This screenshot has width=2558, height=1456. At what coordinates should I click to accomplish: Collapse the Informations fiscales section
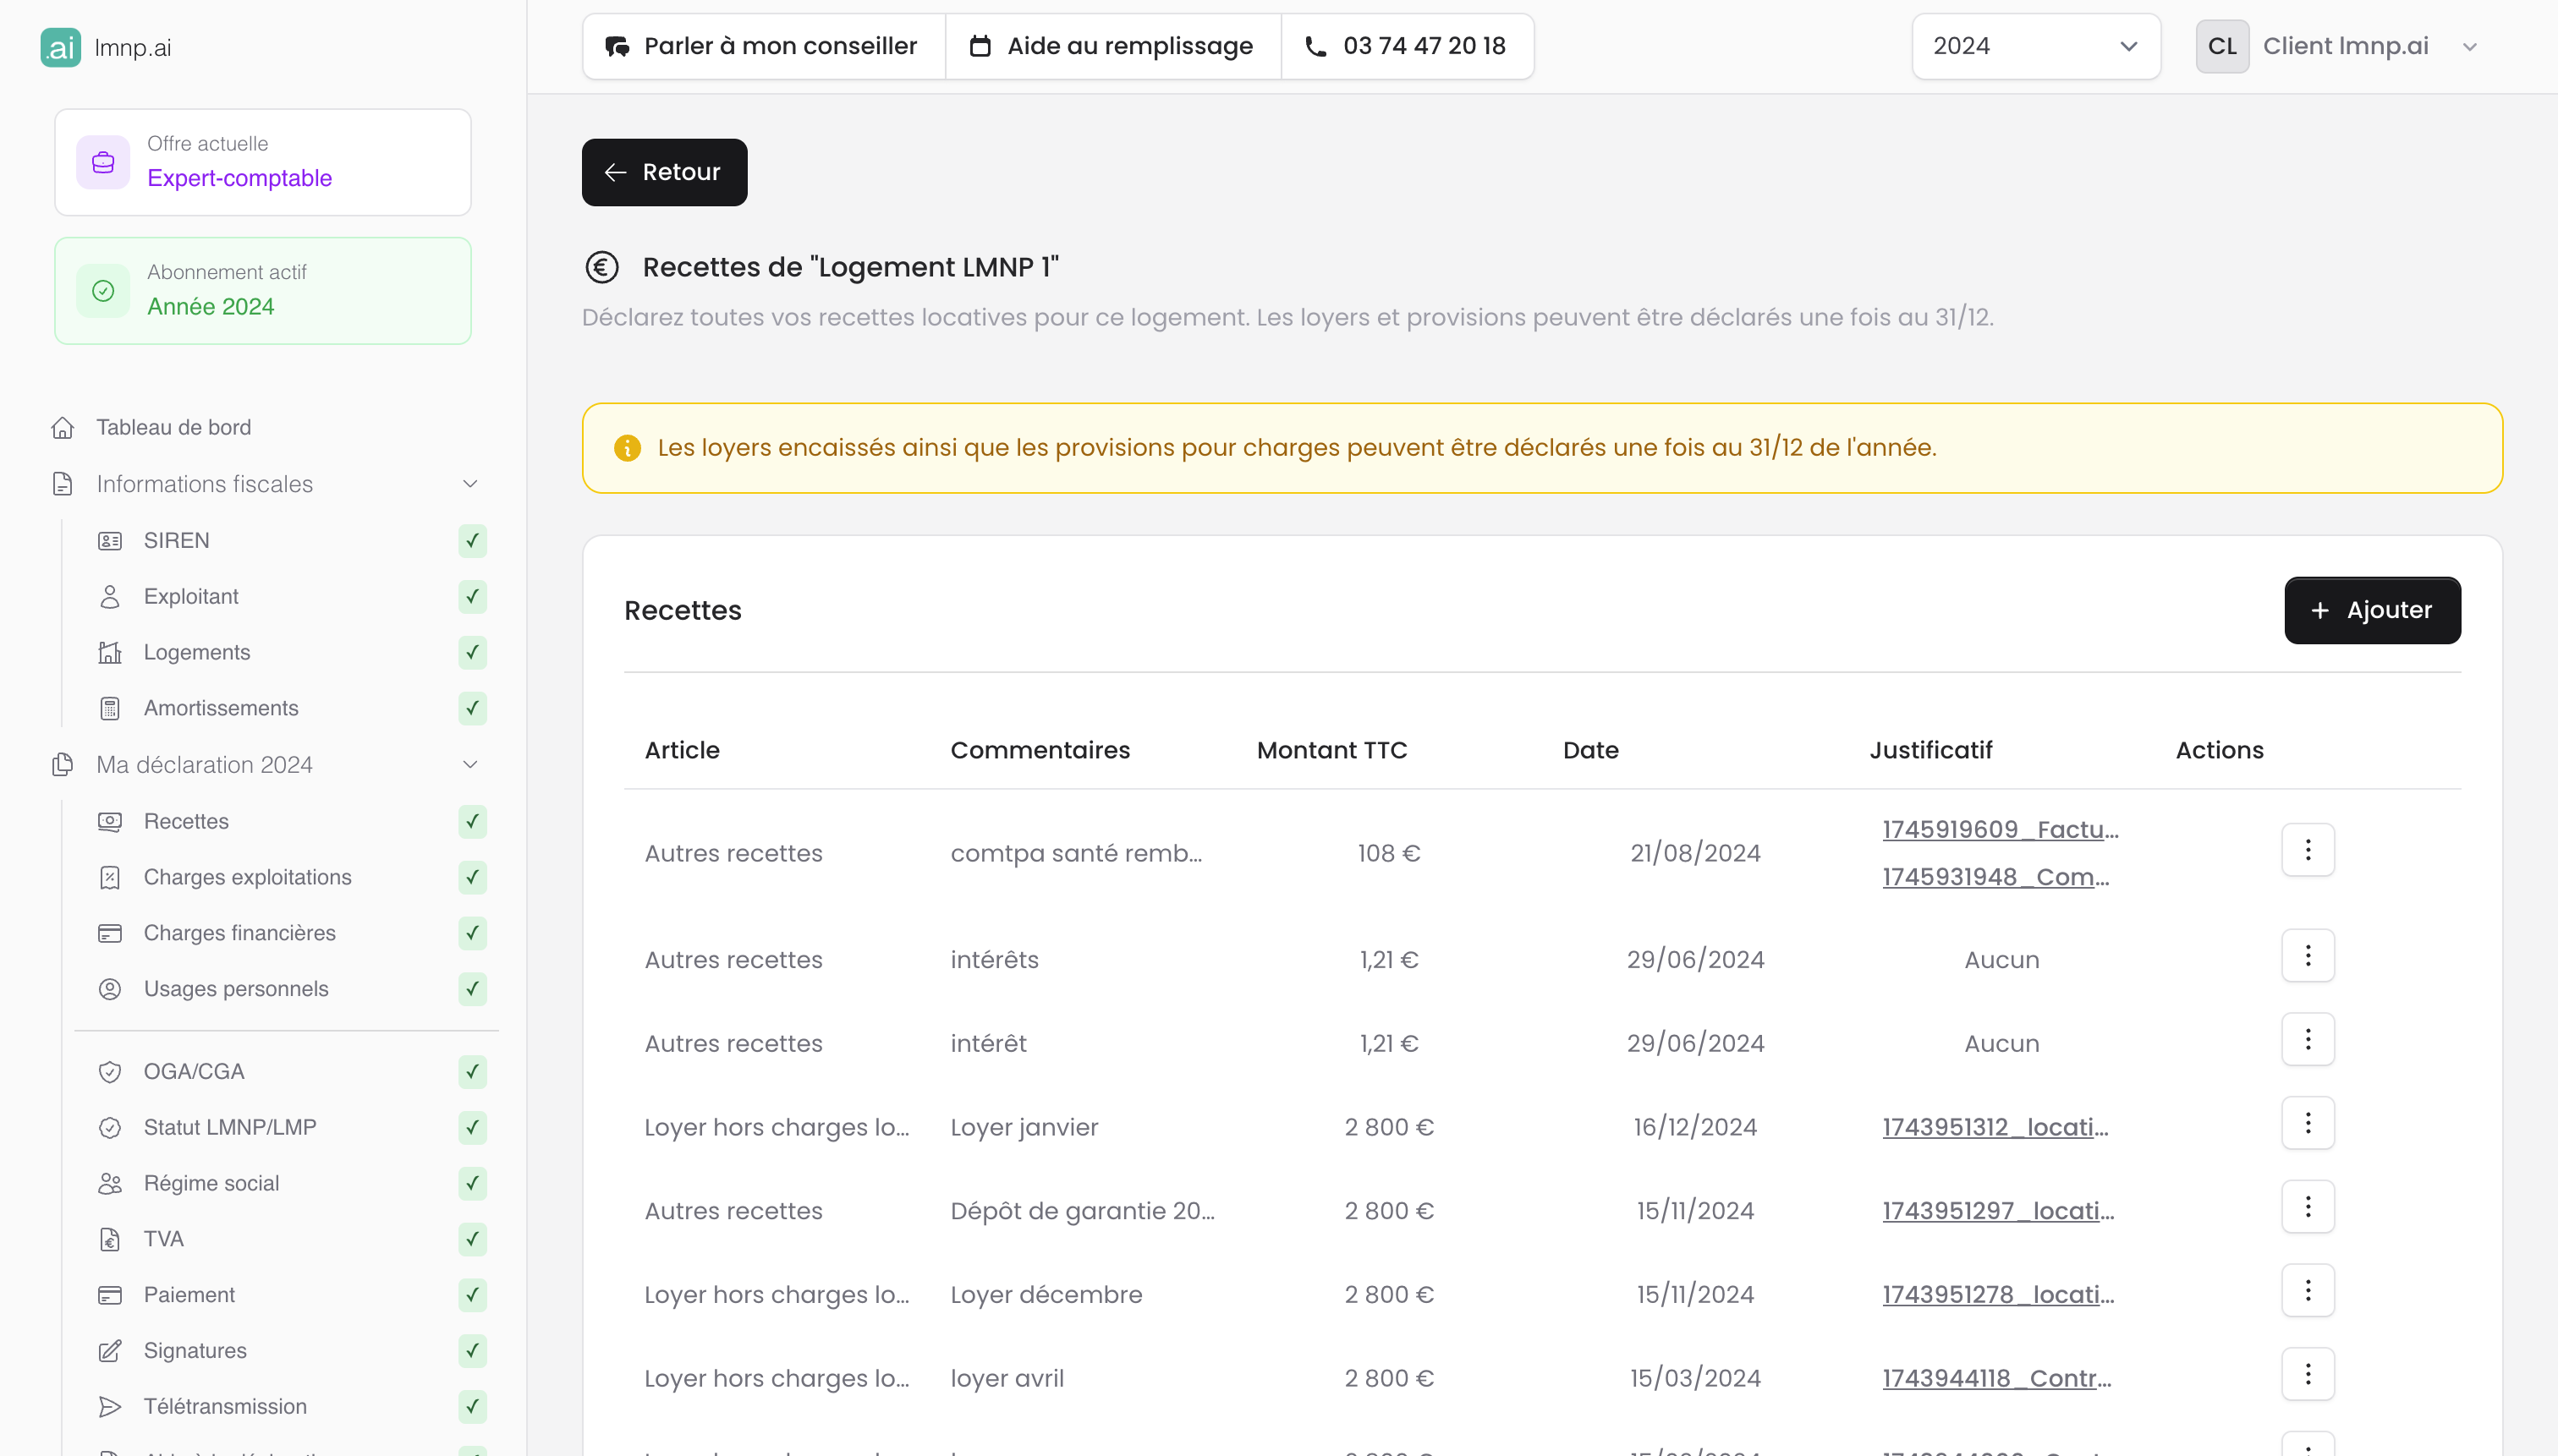(x=469, y=484)
